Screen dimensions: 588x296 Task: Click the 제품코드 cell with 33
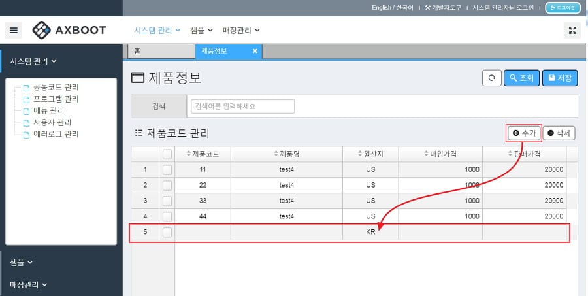203,201
